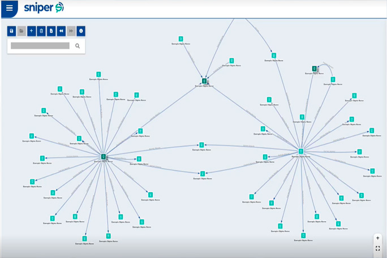The image size is (387, 258).
Task: Click the fit-to-screen button
Action: click(x=378, y=248)
